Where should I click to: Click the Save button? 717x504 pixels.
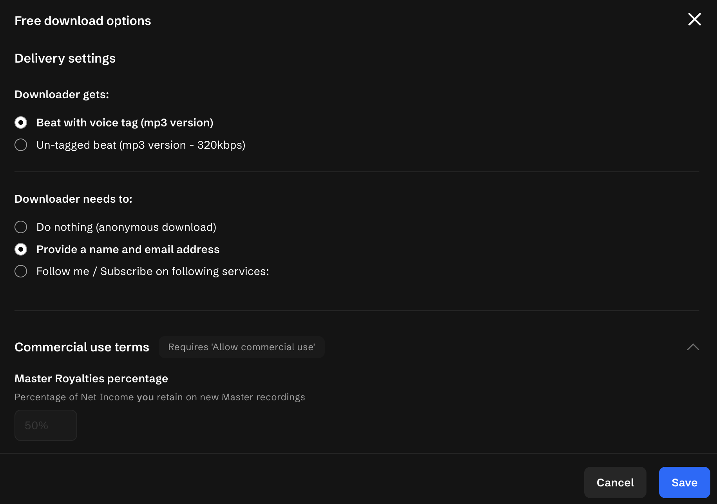pos(684,482)
